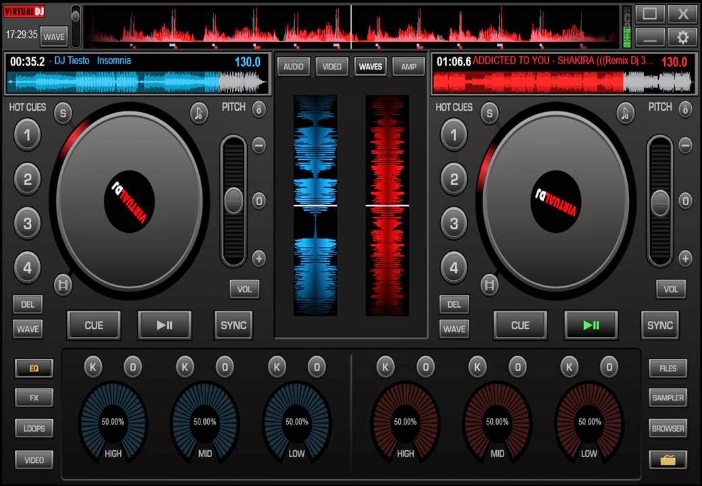Toggle the EQ panel button

click(32, 368)
